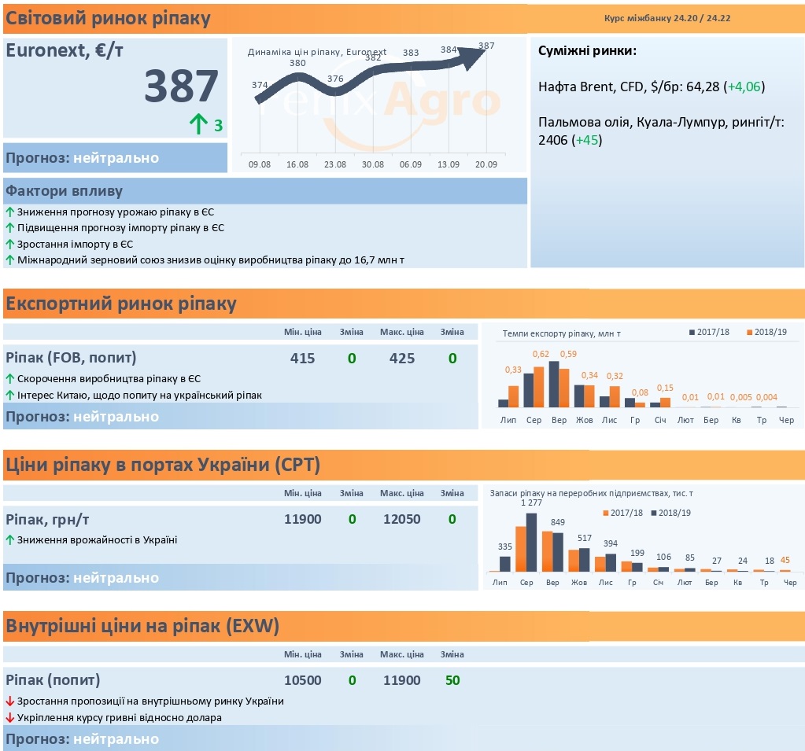
Task: Click the orange 2018/19 legend swatch in the export chart
Action: 750,333
